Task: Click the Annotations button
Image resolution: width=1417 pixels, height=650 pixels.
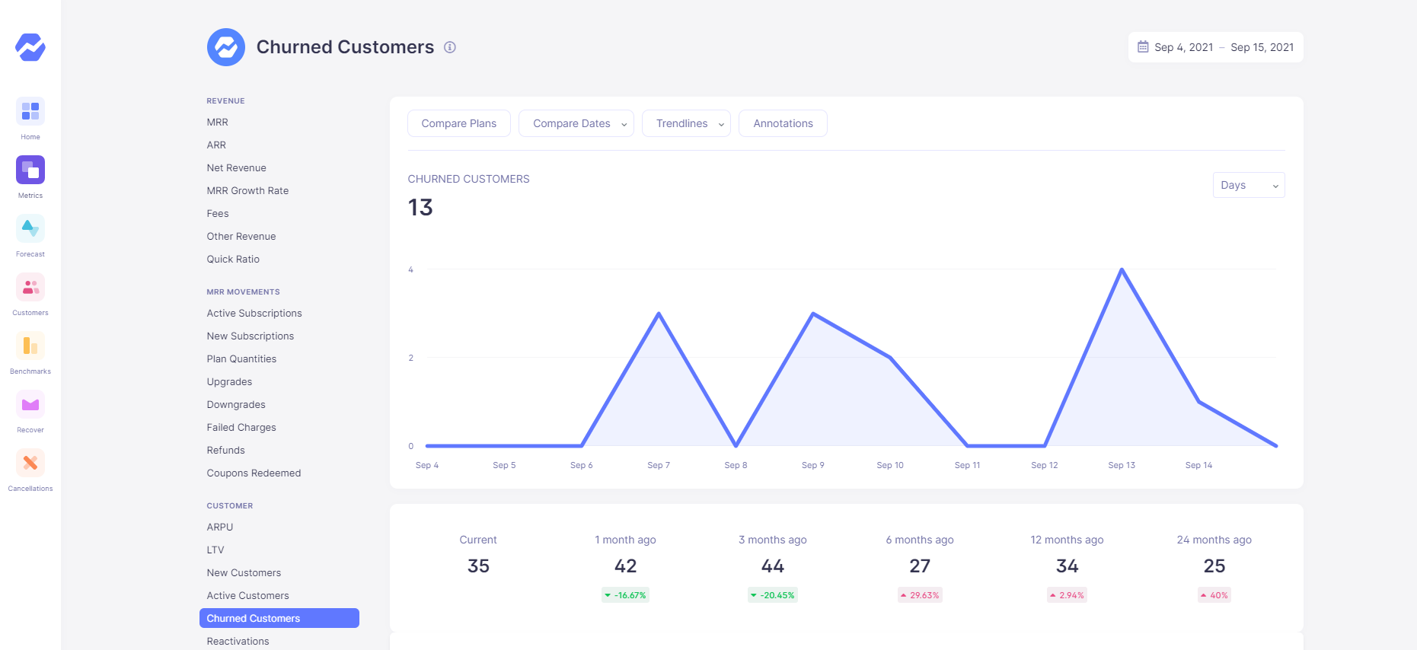Action: 783,123
